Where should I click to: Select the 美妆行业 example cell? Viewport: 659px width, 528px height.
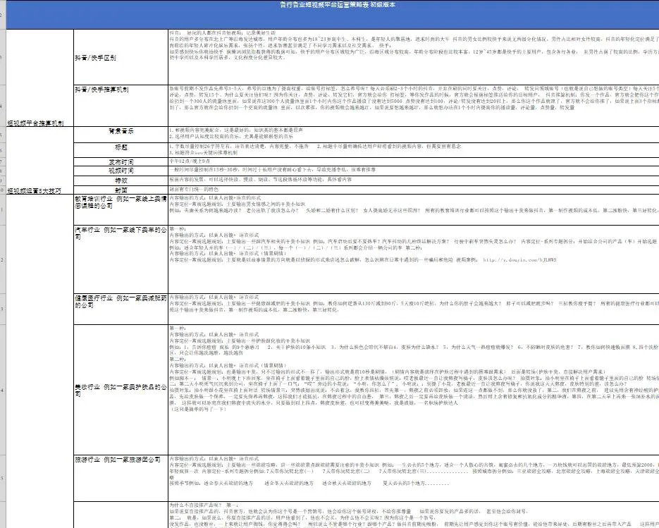(121, 387)
